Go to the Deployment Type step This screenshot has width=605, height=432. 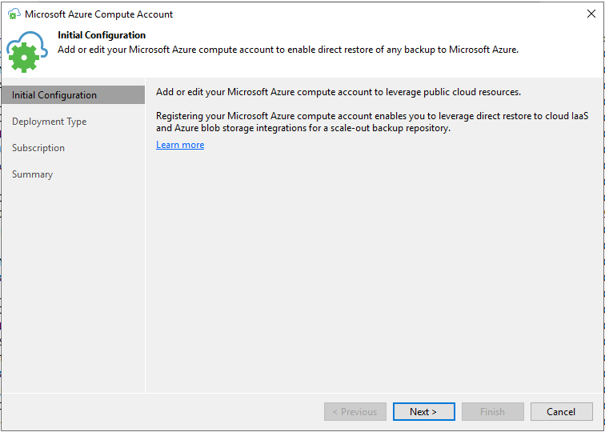[50, 122]
